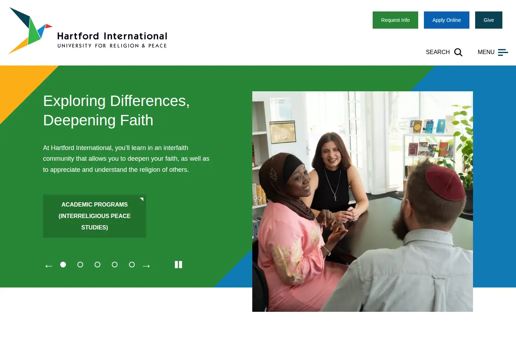The width and height of the screenshot is (516, 358).
Task: Click the 'Exploring Differences, Deepening Faith' heading
Action: (116, 111)
